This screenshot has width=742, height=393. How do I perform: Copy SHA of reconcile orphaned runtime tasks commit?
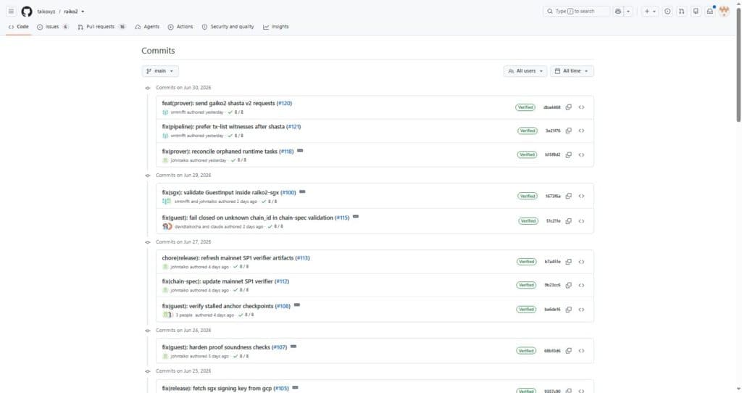tap(568, 155)
